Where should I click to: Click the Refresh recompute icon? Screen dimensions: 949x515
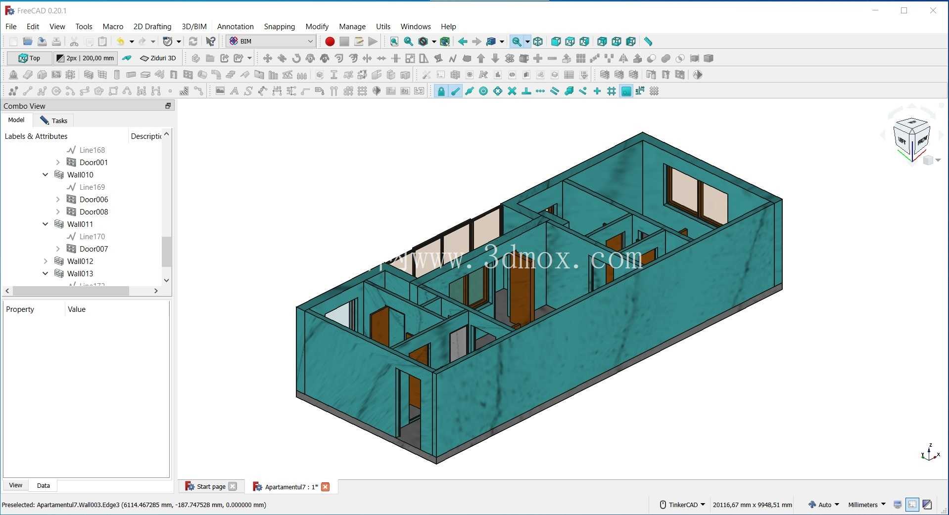[193, 42]
